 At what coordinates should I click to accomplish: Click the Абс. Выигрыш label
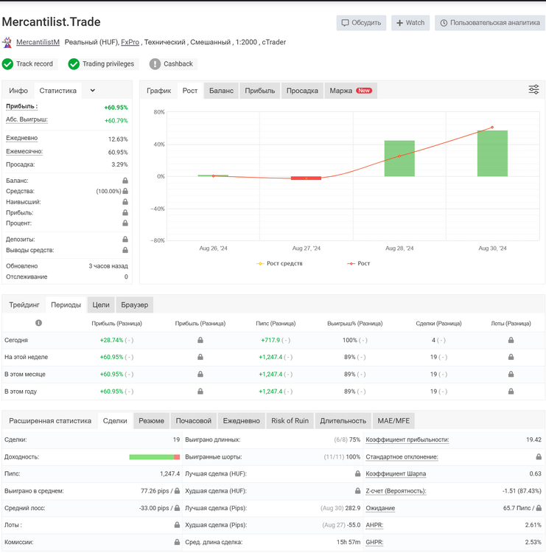(x=27, y=119)
